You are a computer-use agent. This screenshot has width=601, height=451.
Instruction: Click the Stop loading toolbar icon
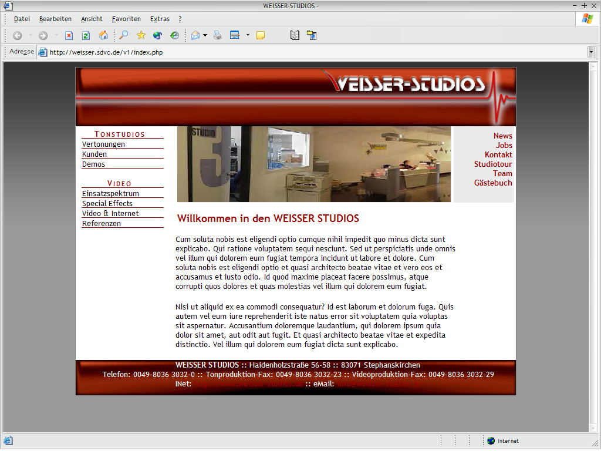tap(69, 35)
